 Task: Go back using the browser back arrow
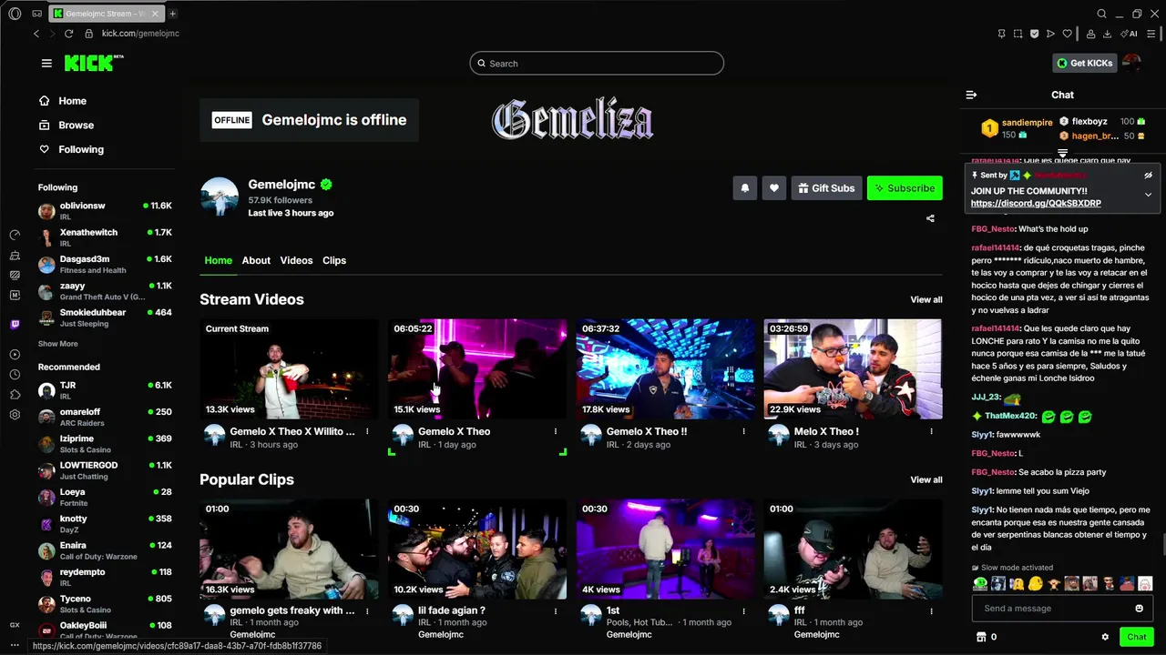[36, 34]
